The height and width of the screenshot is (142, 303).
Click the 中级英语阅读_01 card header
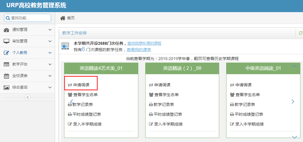tap(263, 68)
